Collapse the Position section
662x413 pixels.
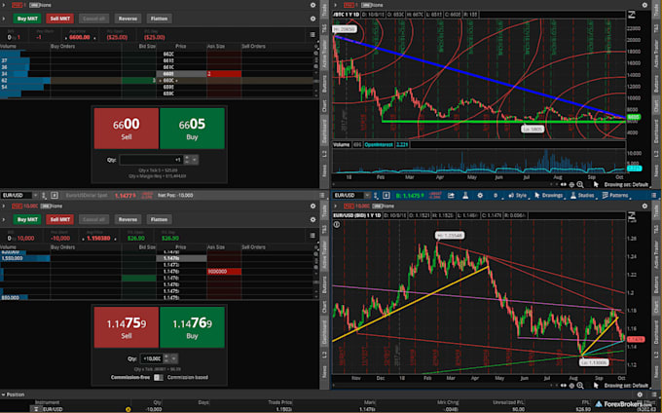click(x=3, y=394)
